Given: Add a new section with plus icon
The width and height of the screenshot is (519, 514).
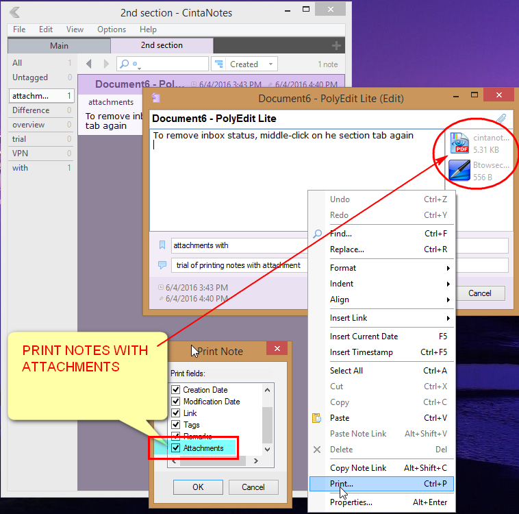Looking at the screenshot, I should click(336, 45).
